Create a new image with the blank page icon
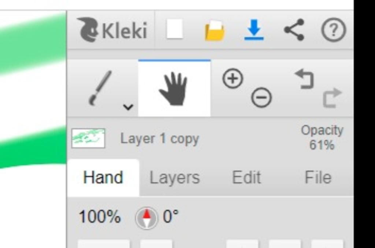The image size is (375, 248). point(175,30)
